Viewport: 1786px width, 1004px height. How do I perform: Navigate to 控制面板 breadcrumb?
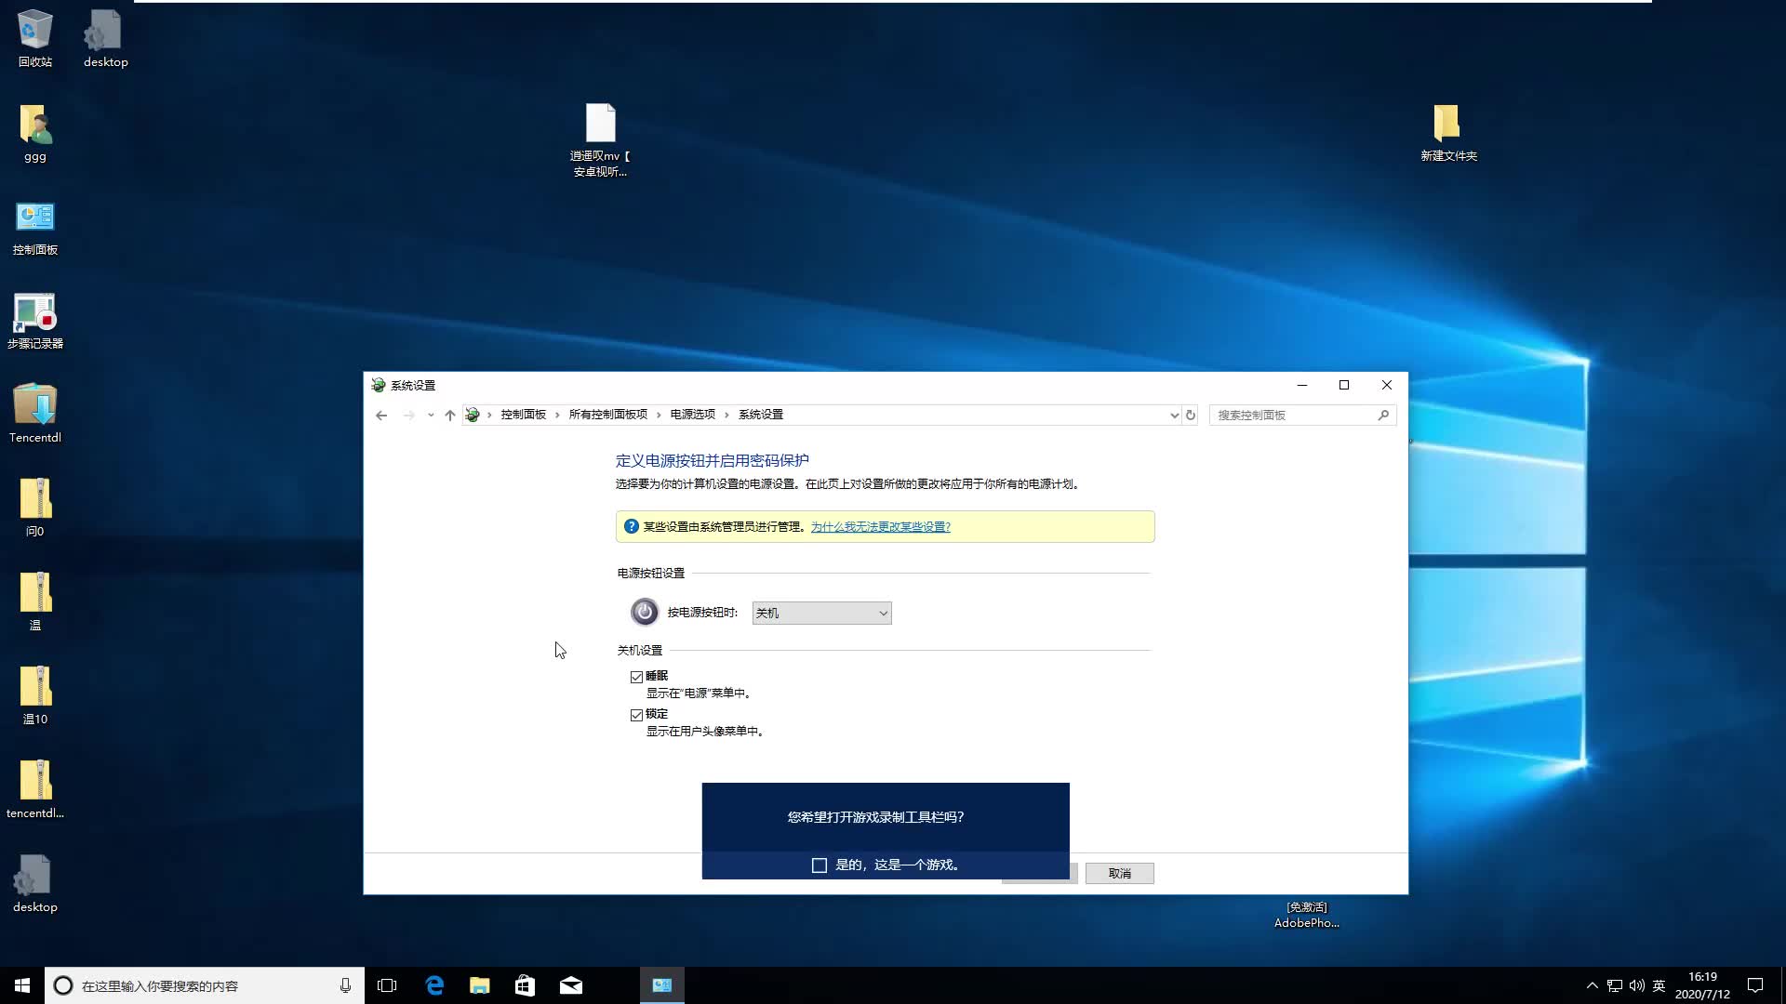tap(523, 415)
